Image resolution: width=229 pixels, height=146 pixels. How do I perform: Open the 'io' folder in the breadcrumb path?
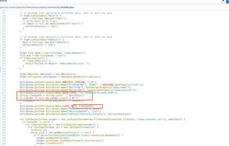point(24,7)
